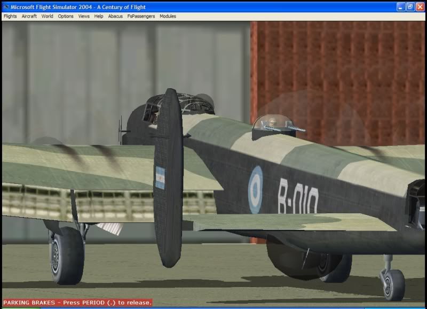Click the Argentine flag on the tail fin
This screenshot has height=309, width=427.
[x=160, y=178]
